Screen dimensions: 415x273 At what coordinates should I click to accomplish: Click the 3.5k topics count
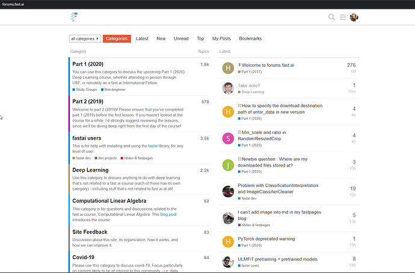coord(204,138)
